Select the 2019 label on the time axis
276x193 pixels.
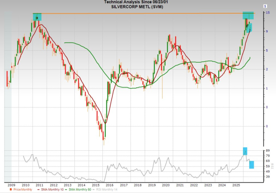point(152,185)
